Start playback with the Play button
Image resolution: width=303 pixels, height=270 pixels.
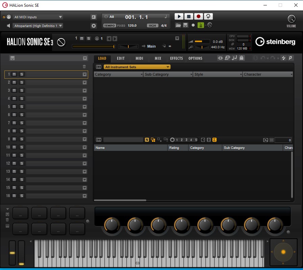point(179,17)
